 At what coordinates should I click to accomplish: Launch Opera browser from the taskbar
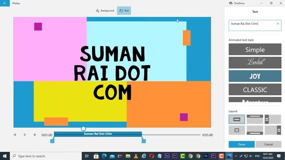click(151, 156)
